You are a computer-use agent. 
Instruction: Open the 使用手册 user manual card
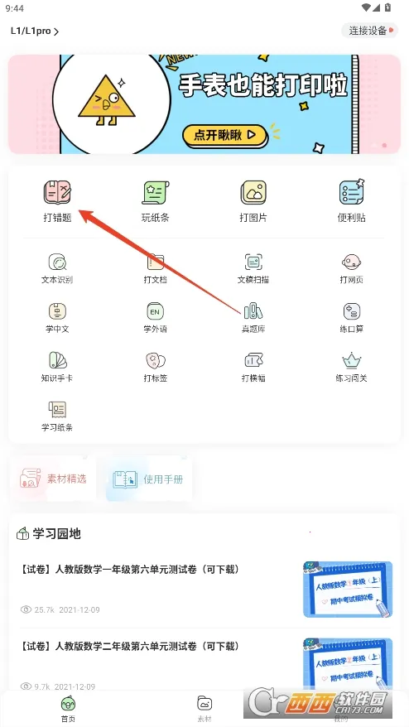pyautogui.click(x=149, y=479)
